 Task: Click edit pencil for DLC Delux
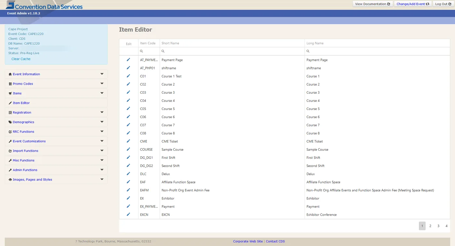coord(128,173)
